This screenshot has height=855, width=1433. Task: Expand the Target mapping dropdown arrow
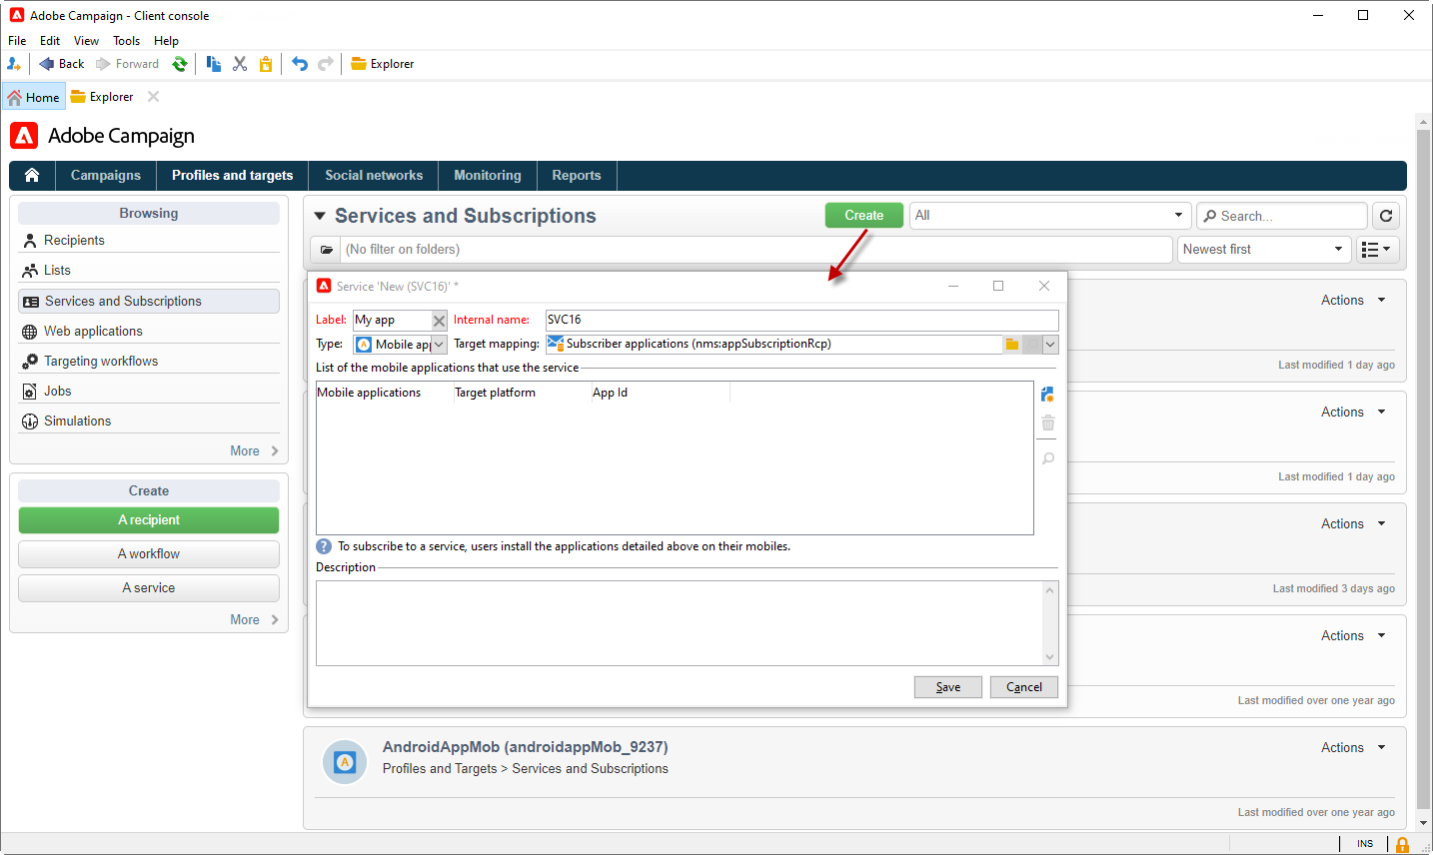(1050, 345)
